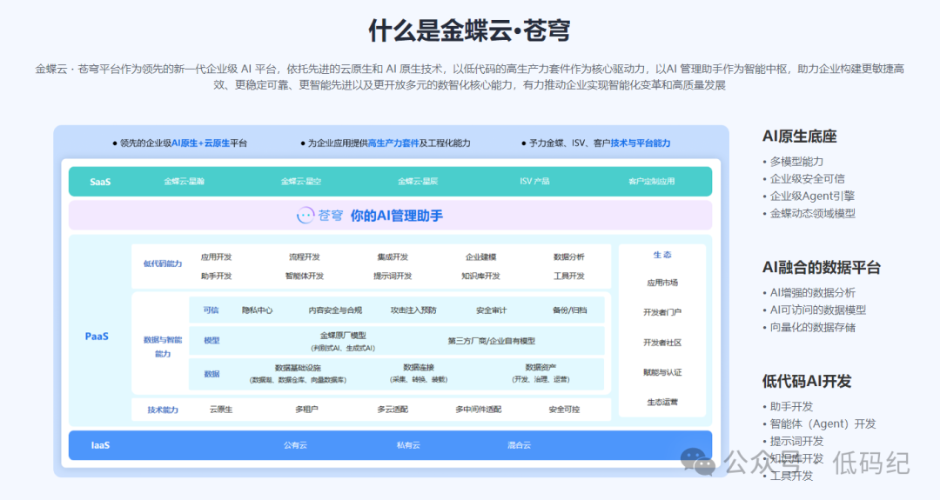Click 智能体开发 in the low-code capabilities row

click(304, 276)
